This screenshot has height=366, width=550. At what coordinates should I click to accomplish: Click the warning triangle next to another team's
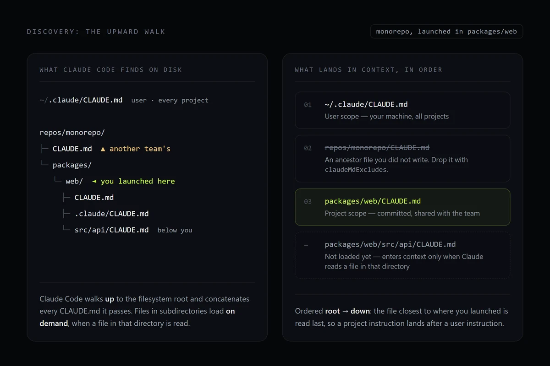pos(103,149)
